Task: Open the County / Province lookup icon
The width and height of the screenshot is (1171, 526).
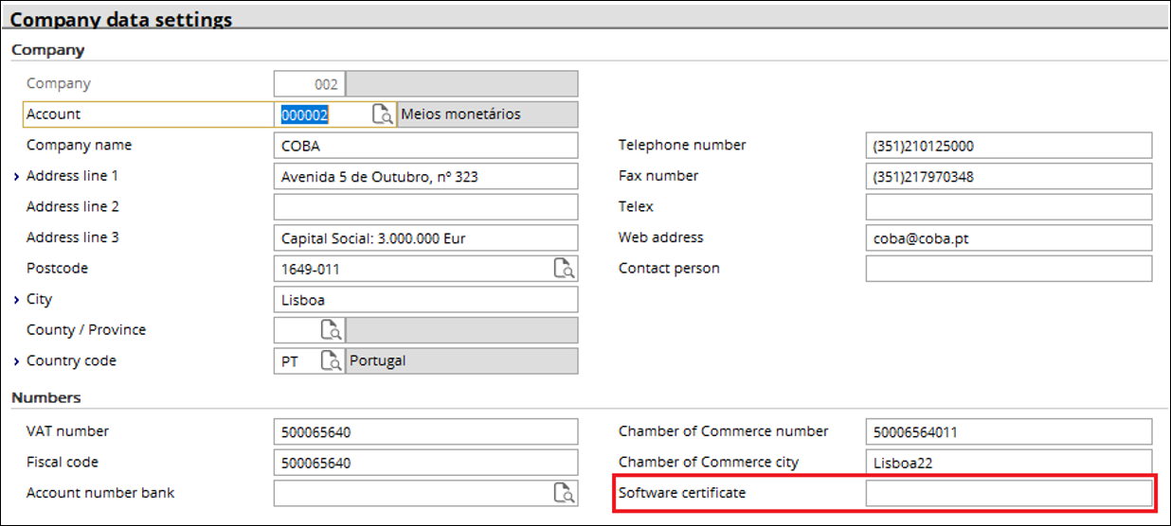Action: pos(331,330)
